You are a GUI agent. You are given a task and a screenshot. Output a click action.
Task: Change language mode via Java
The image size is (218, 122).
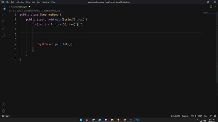[206, 116]
